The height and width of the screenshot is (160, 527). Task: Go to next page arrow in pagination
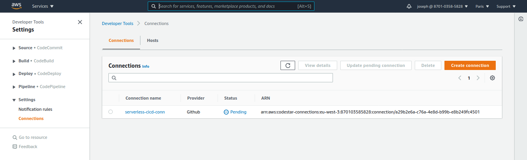click(478, 78)
